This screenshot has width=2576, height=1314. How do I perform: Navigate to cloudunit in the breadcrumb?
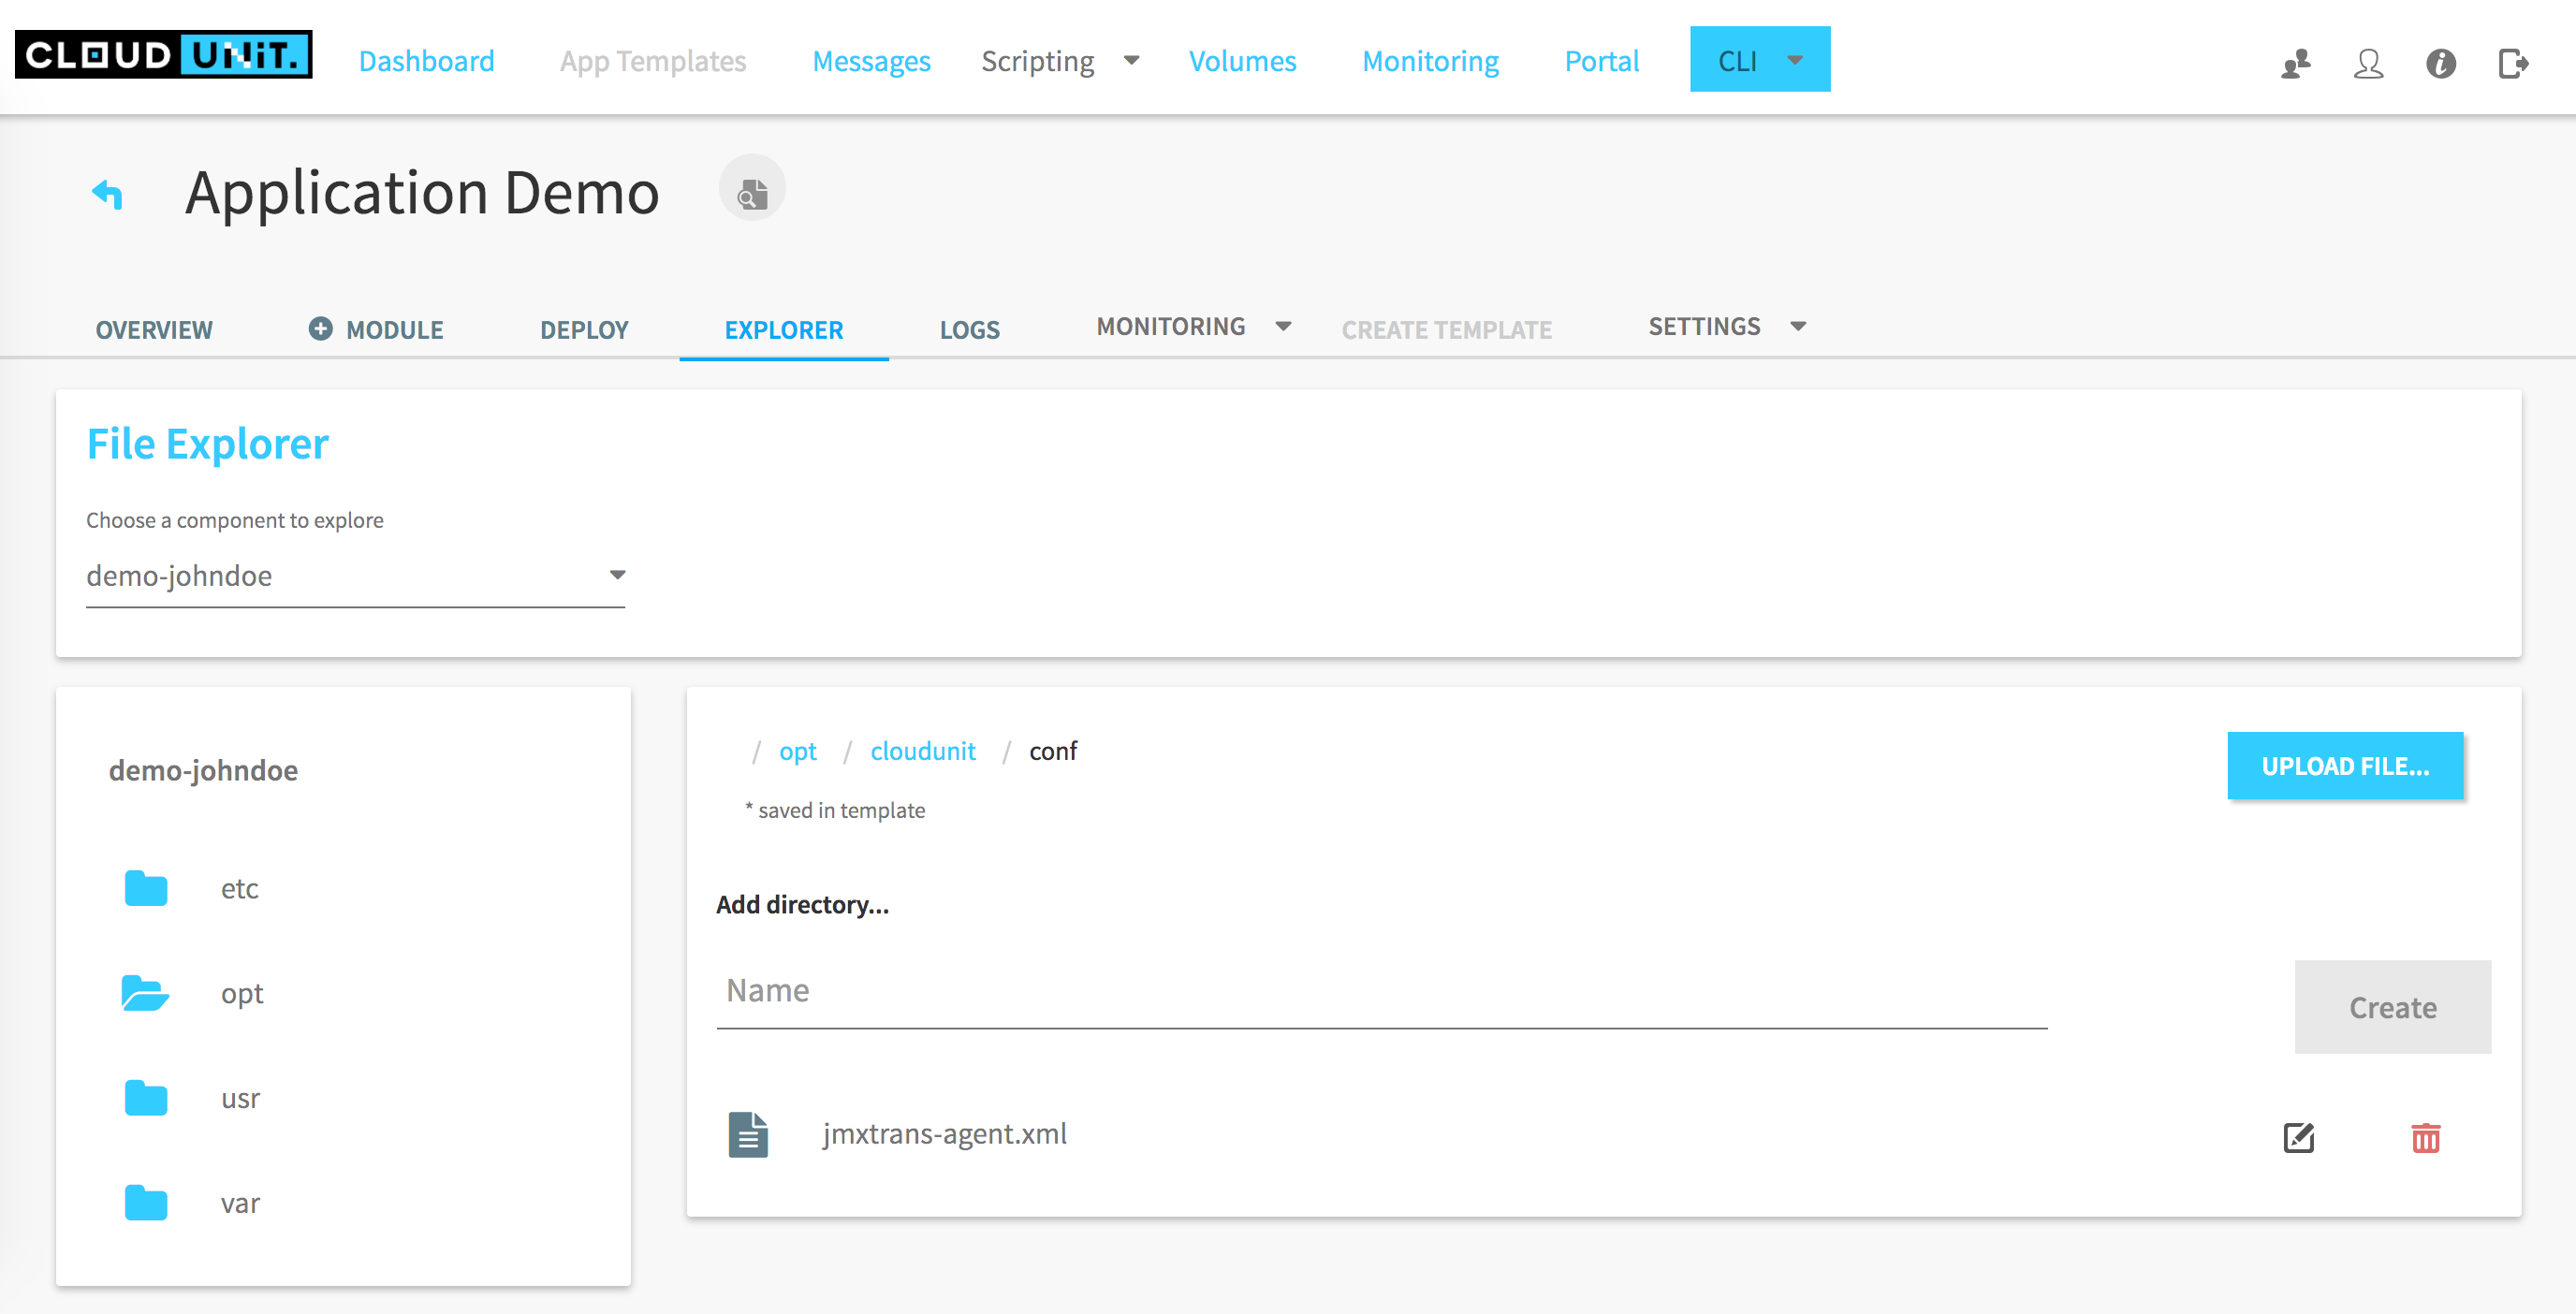pos(922,751)
